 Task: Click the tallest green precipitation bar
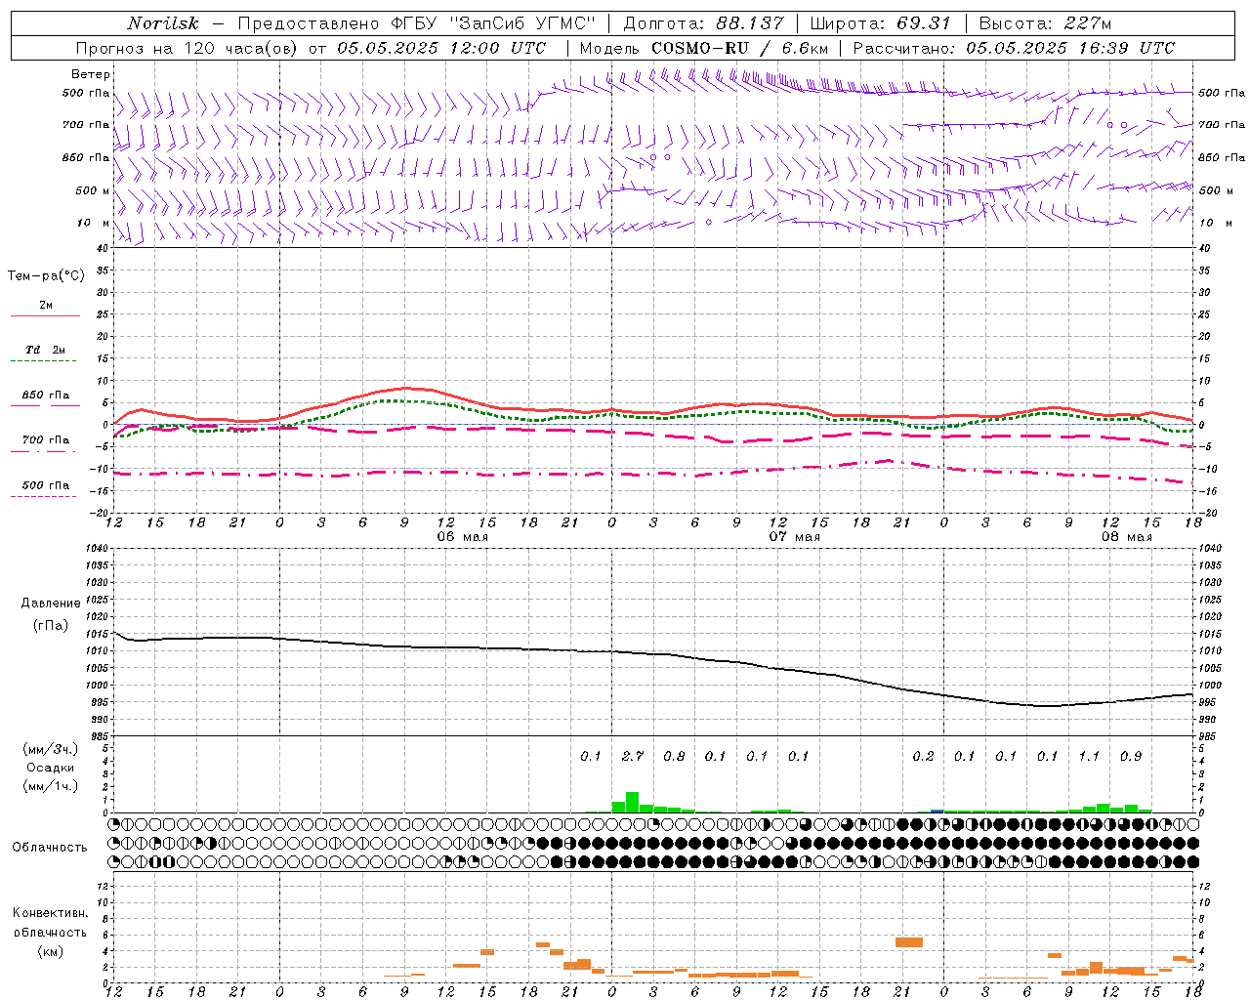[x=632, y=802]
